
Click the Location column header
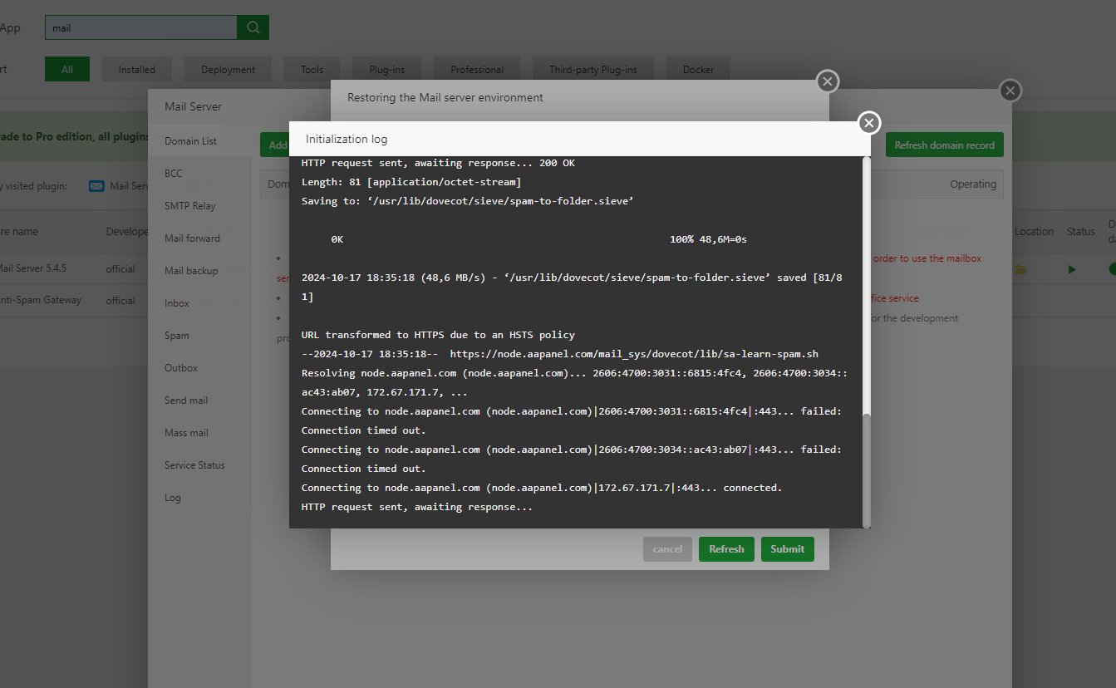click(x=1034, y=232)
